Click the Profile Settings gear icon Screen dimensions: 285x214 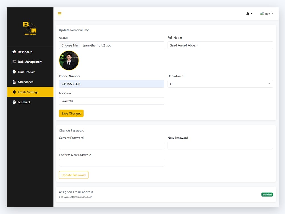pos(14,92)
